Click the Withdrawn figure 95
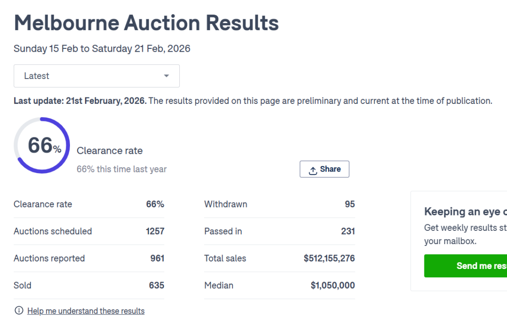 (349, 204)
